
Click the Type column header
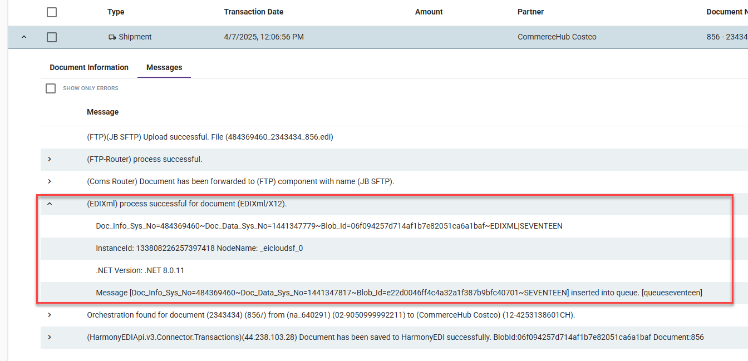(116, 12)
